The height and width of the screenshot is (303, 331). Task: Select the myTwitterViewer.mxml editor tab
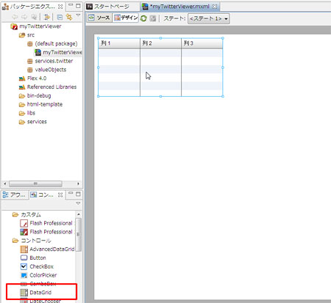180,7
